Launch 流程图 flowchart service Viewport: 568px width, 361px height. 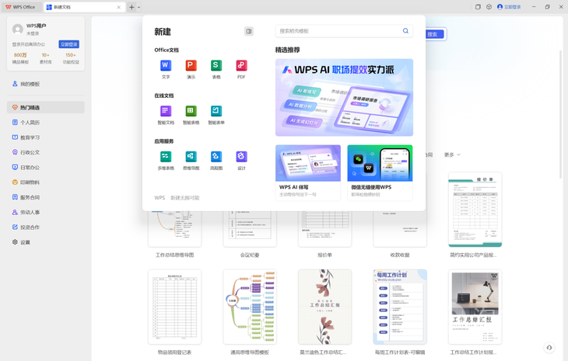pyautogui.click(x=216, y=161)
